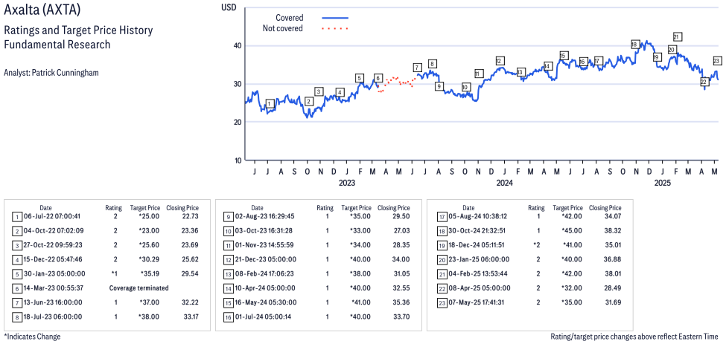This screenshot has width=726, height=341.
Task: Click chart marker 19 on the price chart
Action: point(656,57)
